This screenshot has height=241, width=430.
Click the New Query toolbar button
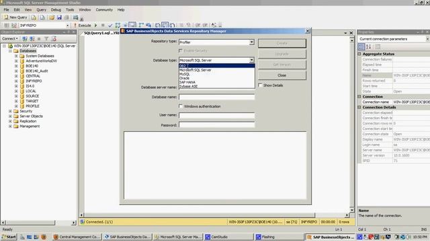pos(15,17)
